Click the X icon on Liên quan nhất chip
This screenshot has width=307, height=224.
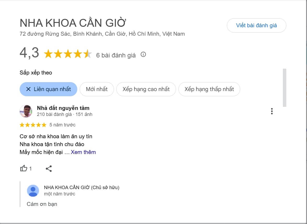(28, 89)
